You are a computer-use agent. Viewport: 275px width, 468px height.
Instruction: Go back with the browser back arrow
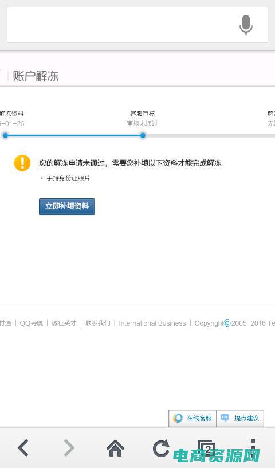(23, 448)
